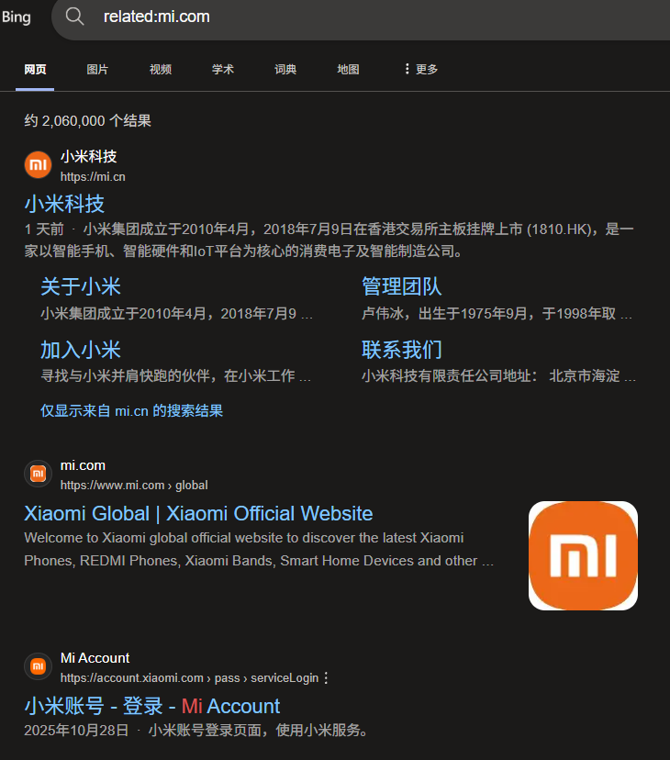Screen dimensions: 670x760
Task: Click the 寻找与小米并肩快跑的伙伴 description
Action: pos(176,375)
